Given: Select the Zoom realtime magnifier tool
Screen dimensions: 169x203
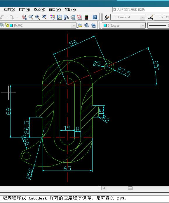Looking at the screenshot, I should 31,17.
